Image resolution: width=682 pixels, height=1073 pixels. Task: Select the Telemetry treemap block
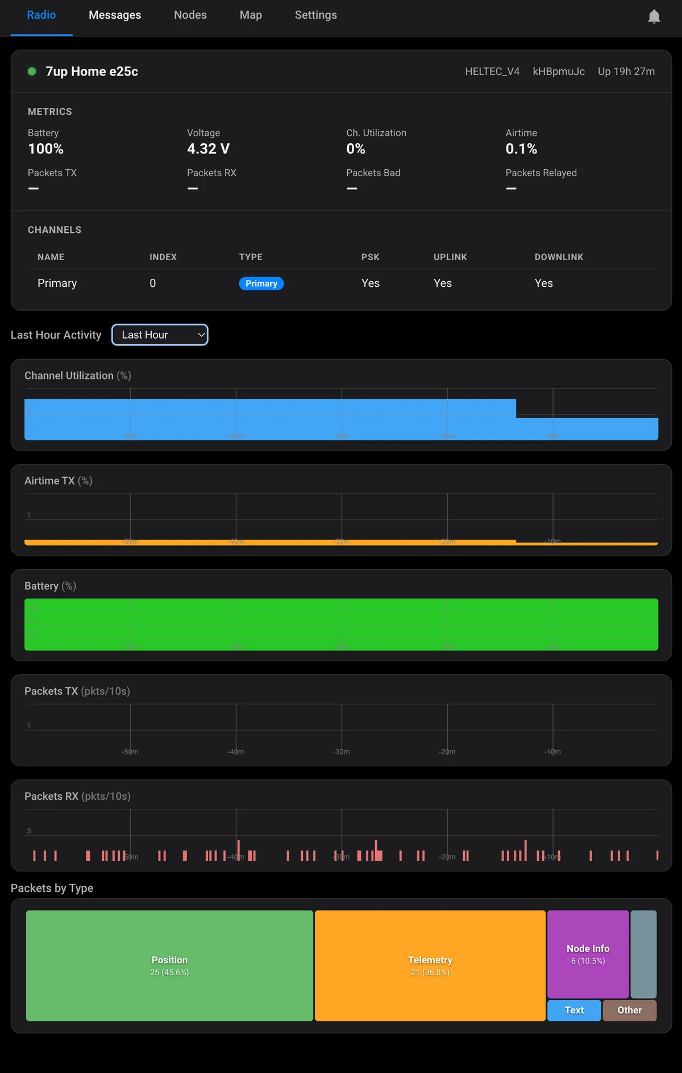(430, 966)
